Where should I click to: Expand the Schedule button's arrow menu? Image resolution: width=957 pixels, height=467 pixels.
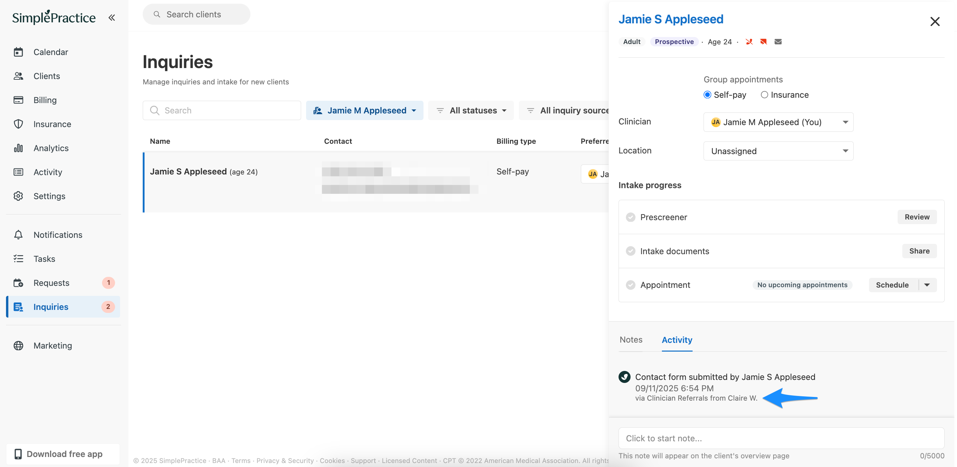927,285
